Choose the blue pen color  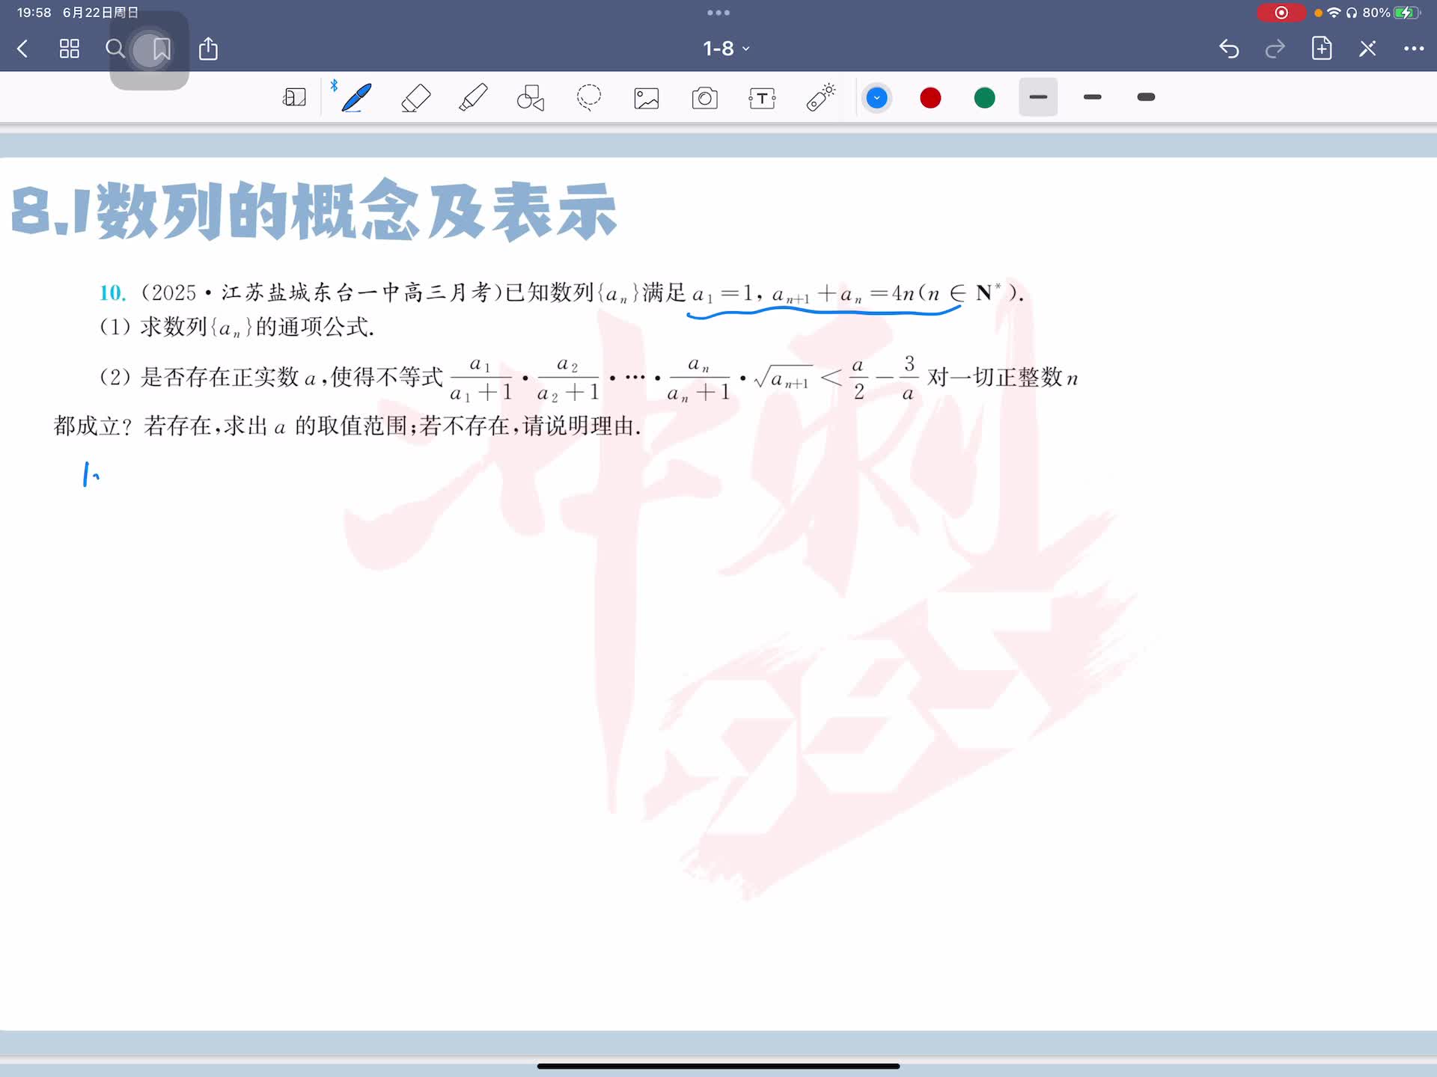pos(876,98)
